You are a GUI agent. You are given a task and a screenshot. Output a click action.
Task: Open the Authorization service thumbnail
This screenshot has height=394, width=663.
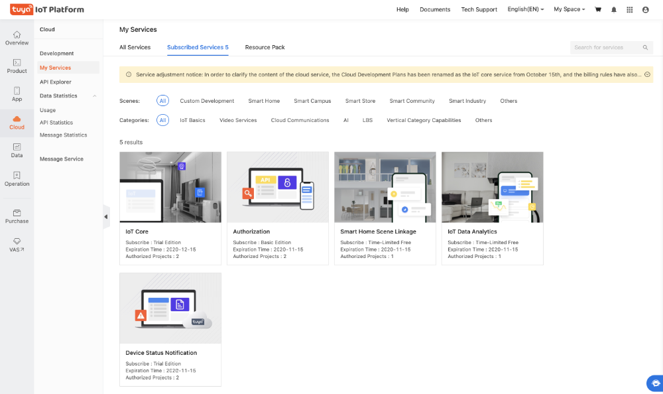278,187
